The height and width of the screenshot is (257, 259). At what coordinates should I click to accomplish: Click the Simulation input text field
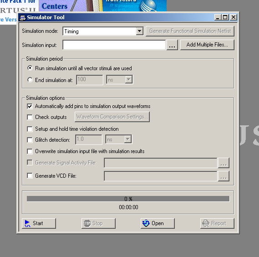pyautogui.click(x=114, y=45)
